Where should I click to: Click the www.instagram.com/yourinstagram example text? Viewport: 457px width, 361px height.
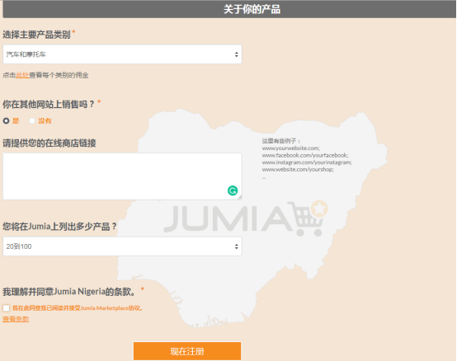307,162
